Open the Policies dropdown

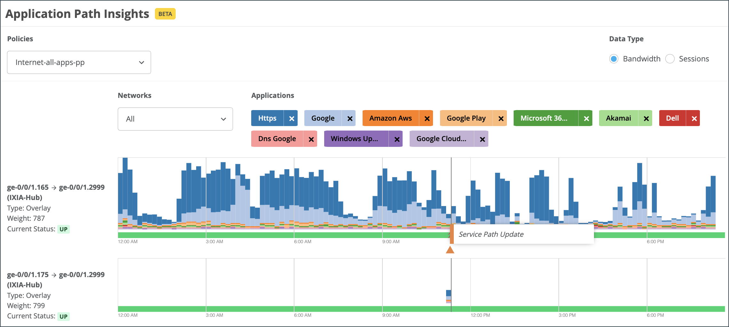coord(79,62)
